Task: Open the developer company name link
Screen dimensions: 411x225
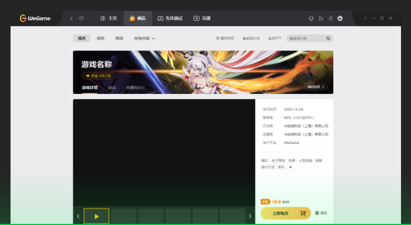Action: 306,126
